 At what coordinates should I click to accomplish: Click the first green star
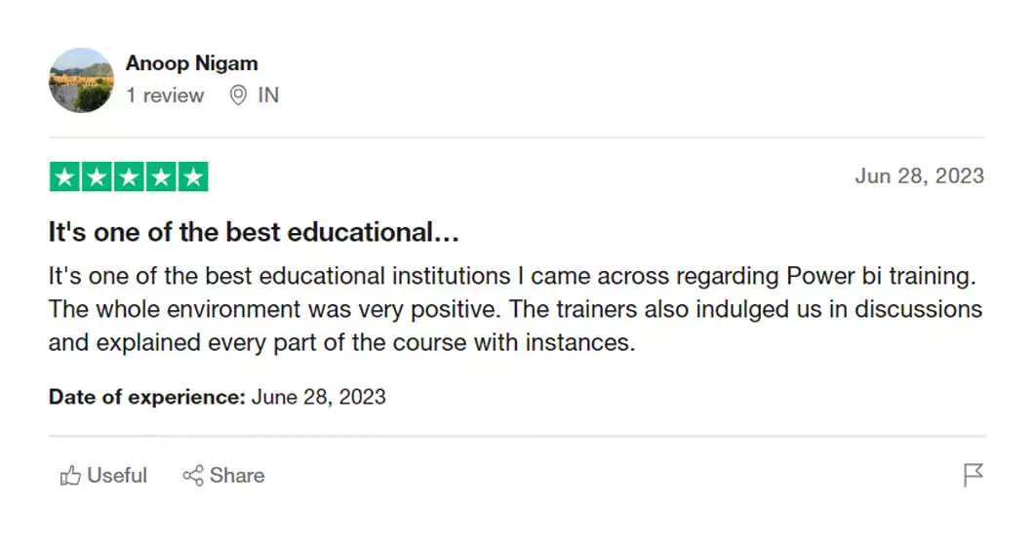[65, 177]
